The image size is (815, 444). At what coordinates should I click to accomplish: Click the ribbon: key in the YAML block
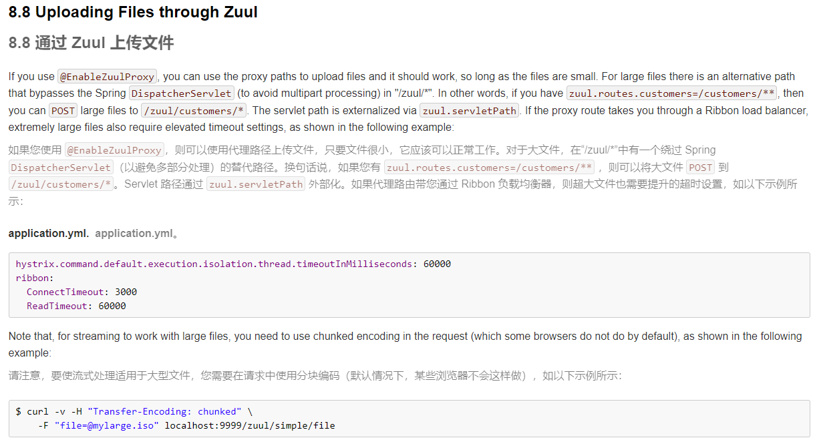coord(35,278)
